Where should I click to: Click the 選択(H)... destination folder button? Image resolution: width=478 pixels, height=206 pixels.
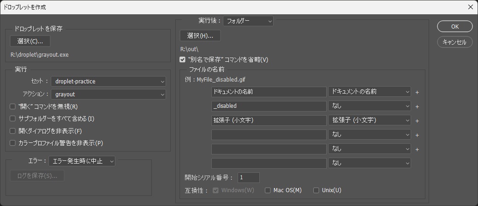pyautogui.click(x=200, y=35)
